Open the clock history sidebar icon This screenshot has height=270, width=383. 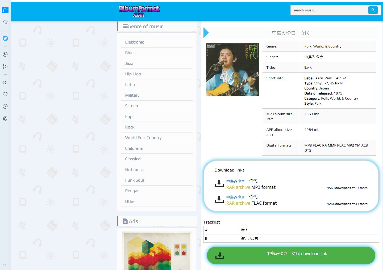tap(5, 106)
